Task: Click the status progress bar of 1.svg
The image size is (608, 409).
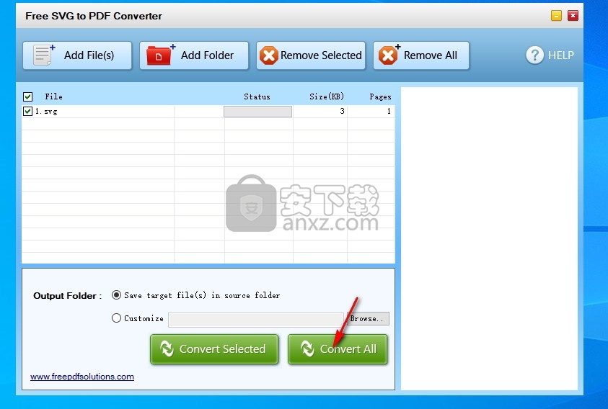Action: tap(258, 112)
